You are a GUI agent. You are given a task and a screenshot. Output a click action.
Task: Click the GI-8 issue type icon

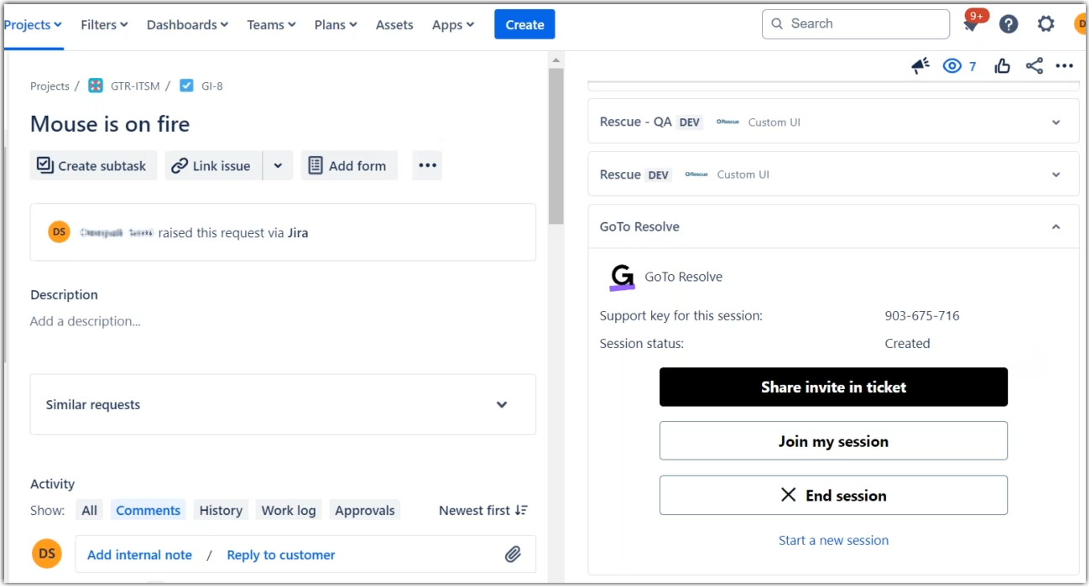(186, 86)
